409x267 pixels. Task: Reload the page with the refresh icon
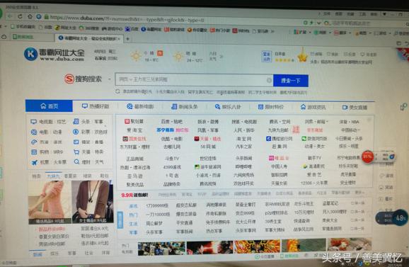pos(20,16)
